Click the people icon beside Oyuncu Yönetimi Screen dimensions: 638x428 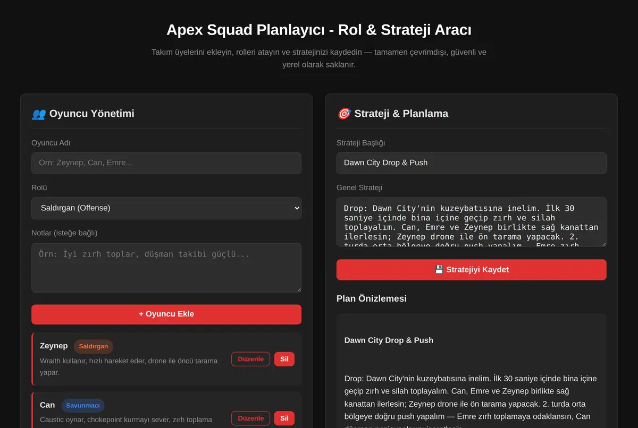tap(39, 114)
